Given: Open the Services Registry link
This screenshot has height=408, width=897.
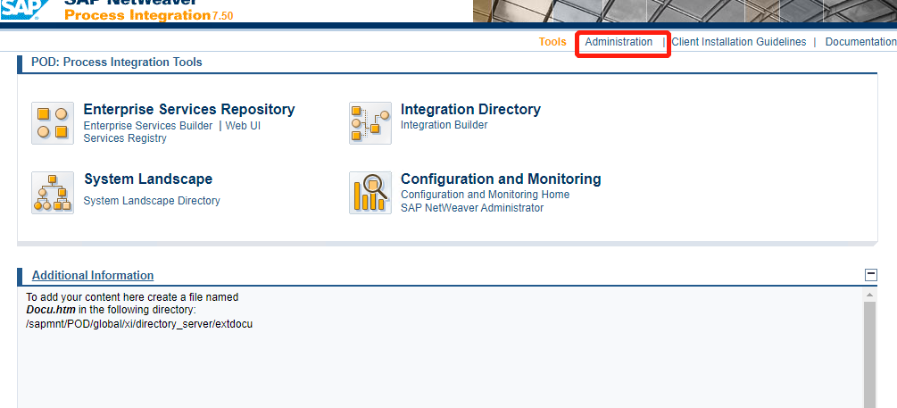Looking at the screenshot, I should 125,138.
